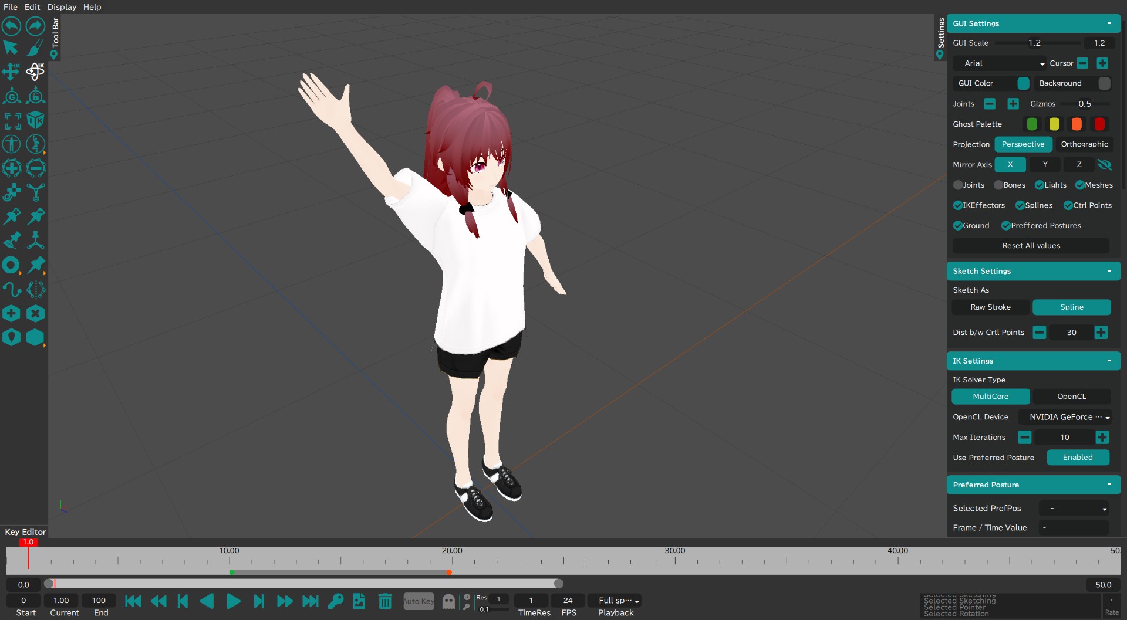This screenshot has width=1127, height=620.
Task: Collapse the GUI Settings panel
Action: tap(1109, 23)
